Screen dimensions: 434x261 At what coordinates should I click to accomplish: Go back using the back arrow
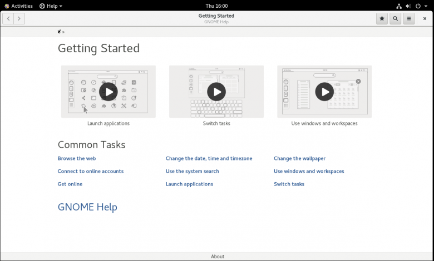pos(8,18)
